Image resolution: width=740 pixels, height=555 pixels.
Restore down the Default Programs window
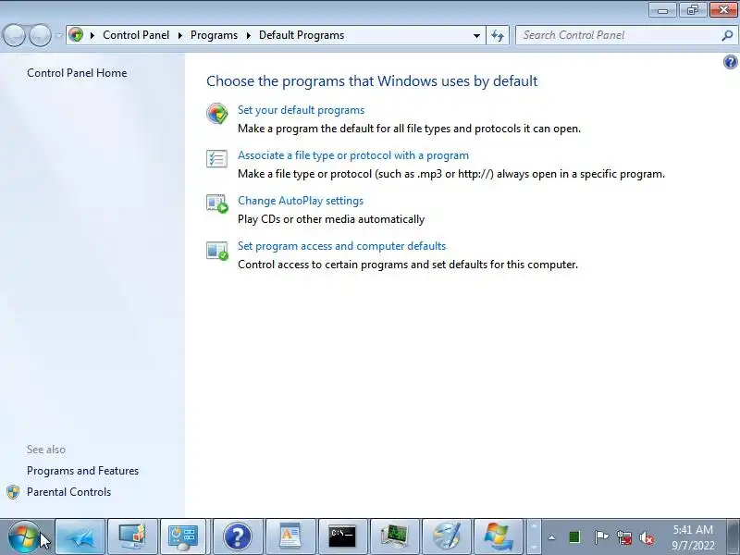pos(692,10)
